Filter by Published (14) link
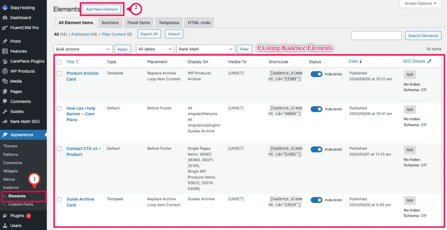Screen dimensions: 447x230 click(84, 34)
